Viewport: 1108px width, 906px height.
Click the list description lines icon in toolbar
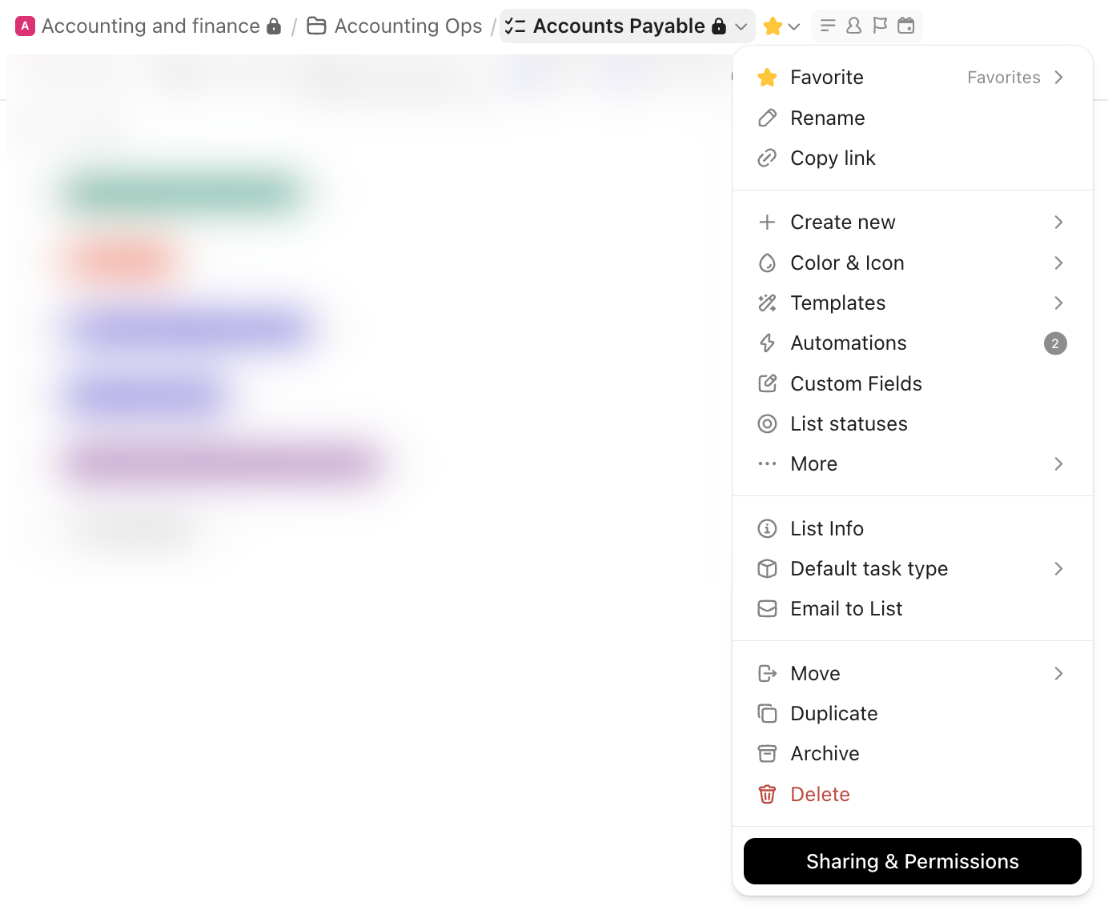tap(828, 25)
